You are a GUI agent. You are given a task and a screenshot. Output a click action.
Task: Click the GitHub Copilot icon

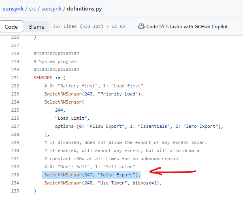click(141, 27)
